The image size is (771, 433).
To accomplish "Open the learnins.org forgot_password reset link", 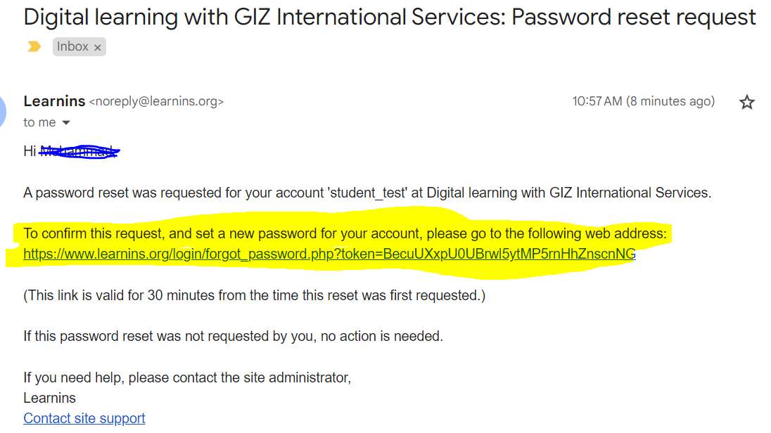I will pyautogui.click(x=329, y=254).
